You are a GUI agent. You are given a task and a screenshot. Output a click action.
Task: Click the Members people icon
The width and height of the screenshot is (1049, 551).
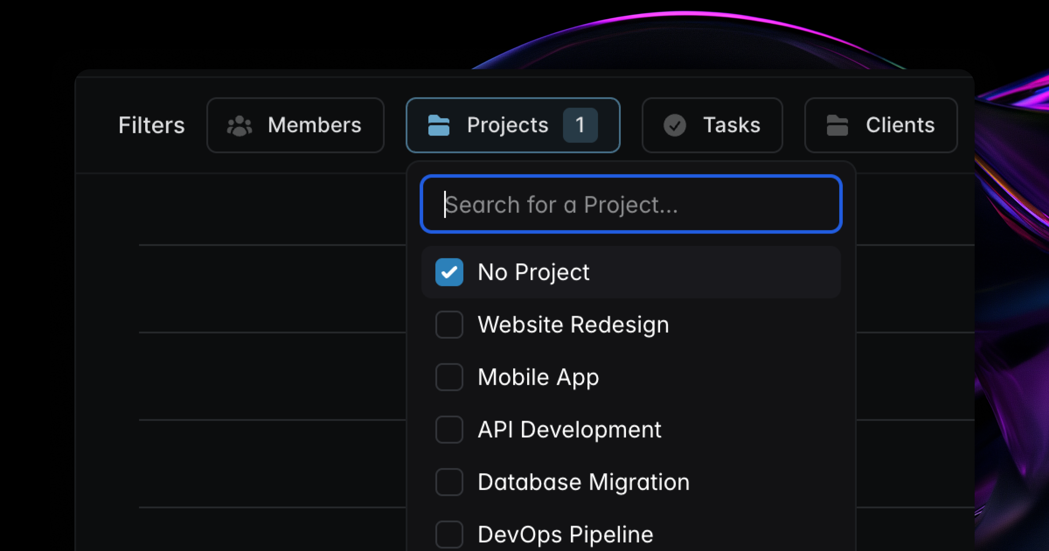pyautogui.click(x=240, y=126)
